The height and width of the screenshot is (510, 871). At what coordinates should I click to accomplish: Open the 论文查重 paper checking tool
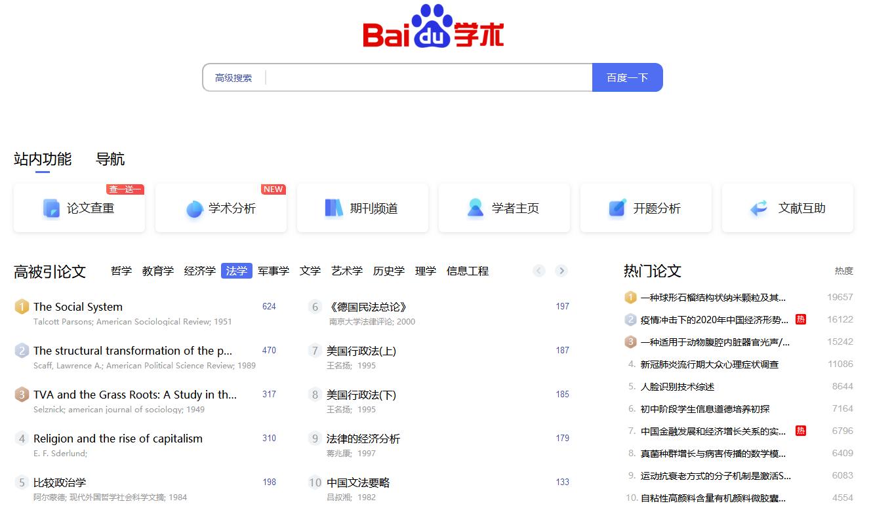point(79,207)
